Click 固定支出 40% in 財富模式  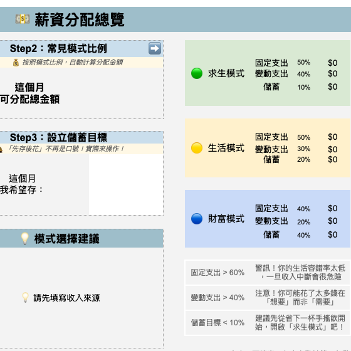coord(283,209)
